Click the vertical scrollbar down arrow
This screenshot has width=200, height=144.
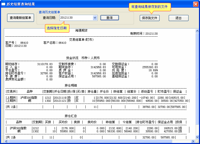click(197, 137)
